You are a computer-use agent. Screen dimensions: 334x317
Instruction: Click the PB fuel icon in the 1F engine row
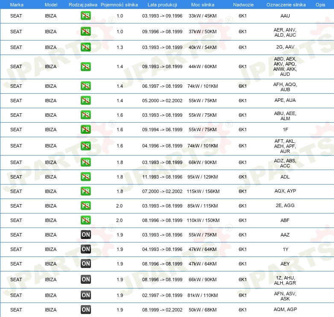pyautogui.click(x=86, y=130)
